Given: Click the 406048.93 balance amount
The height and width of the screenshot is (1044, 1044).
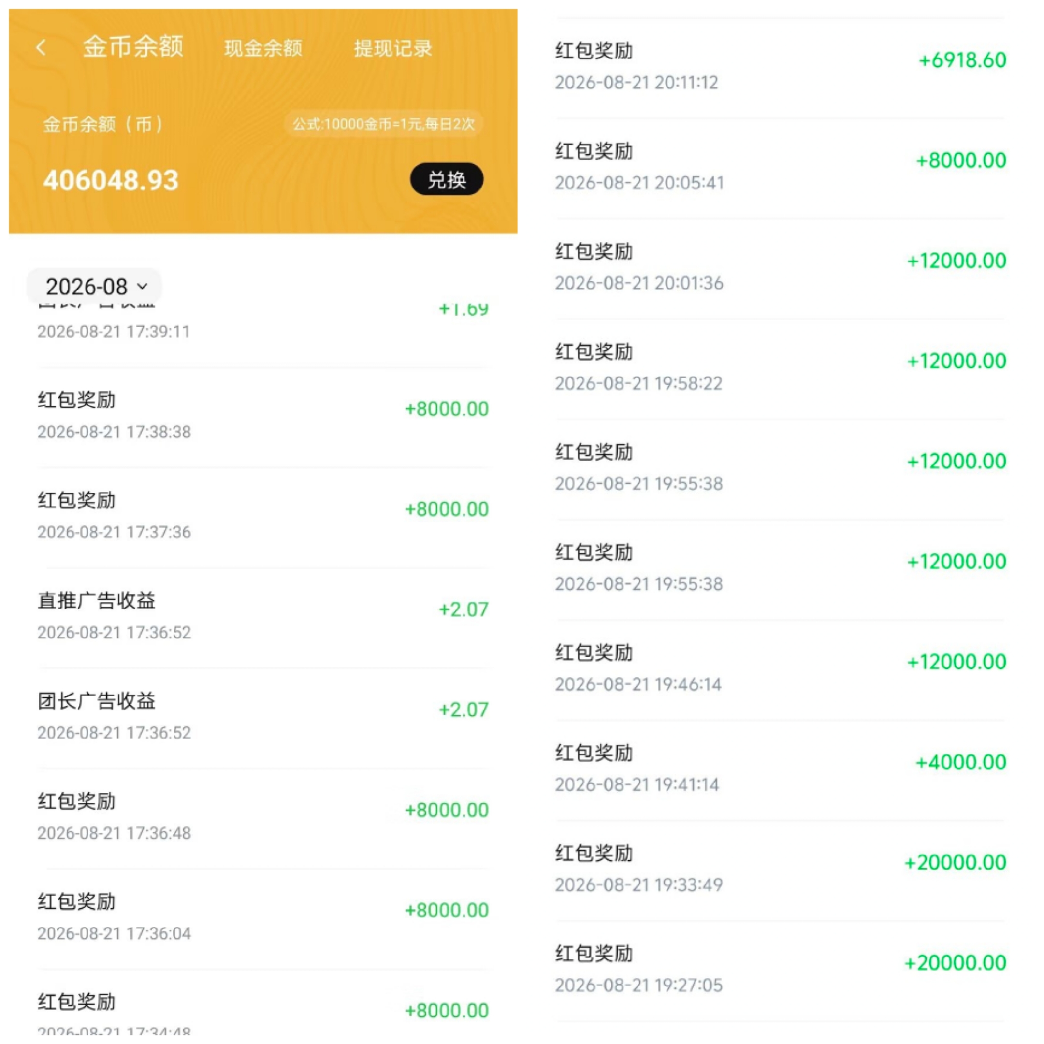Looking at the screenshot, I should point(111,180).
